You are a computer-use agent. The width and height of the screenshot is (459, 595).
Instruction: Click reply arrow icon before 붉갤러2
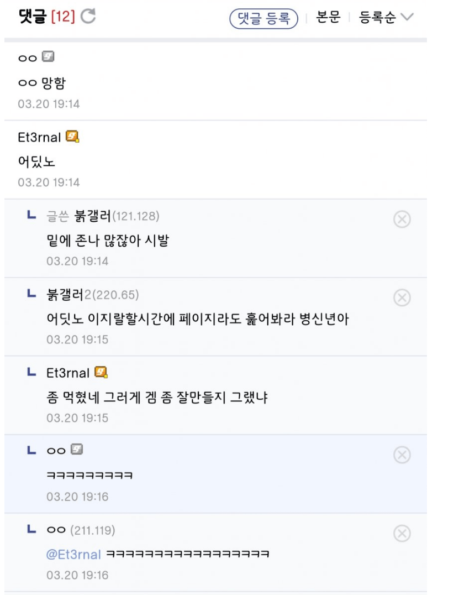tap(31, 293)
